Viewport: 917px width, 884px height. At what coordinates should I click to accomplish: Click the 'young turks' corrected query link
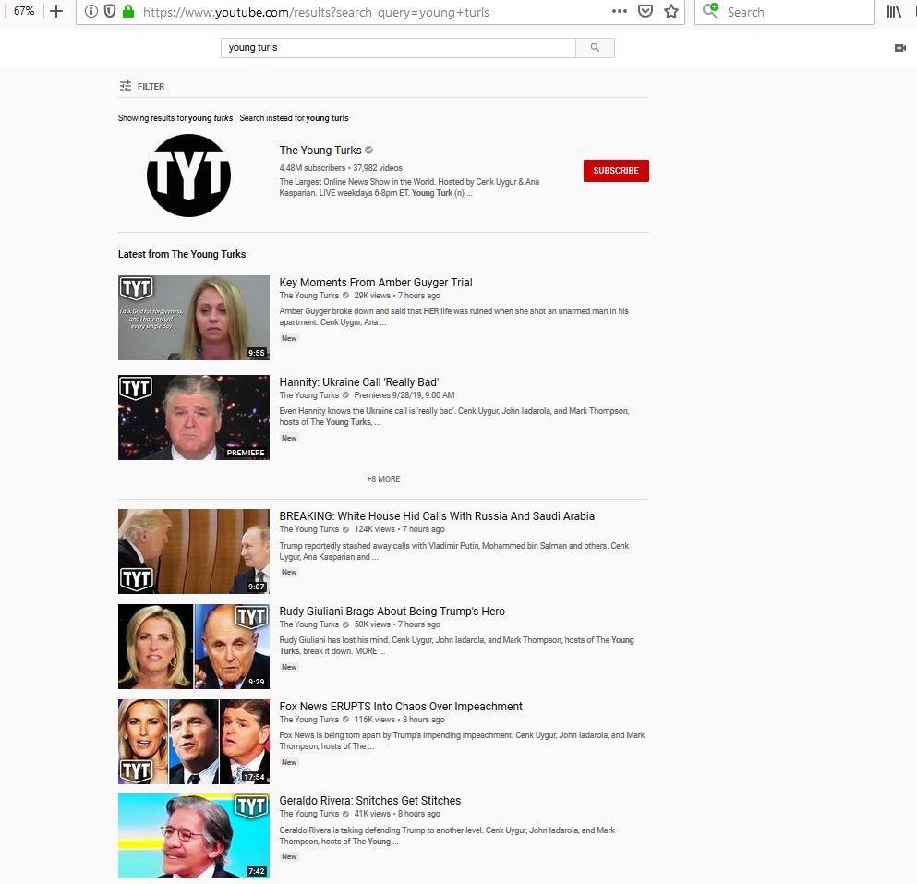click(211, 118)
